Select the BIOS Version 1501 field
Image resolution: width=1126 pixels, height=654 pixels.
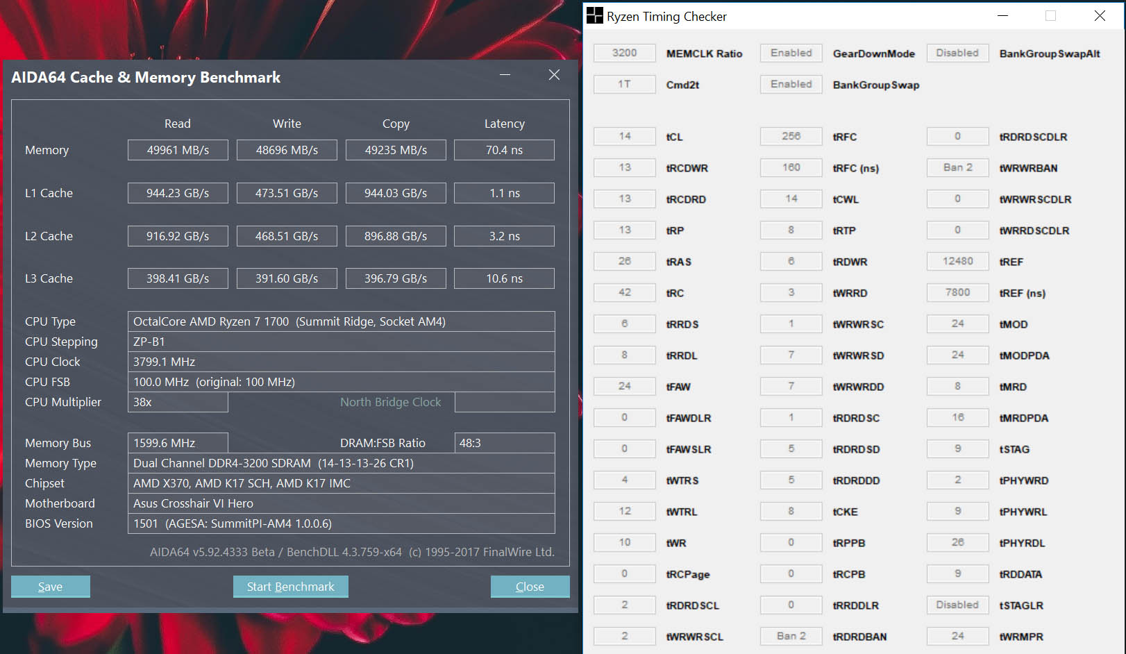tap(341, 523)
